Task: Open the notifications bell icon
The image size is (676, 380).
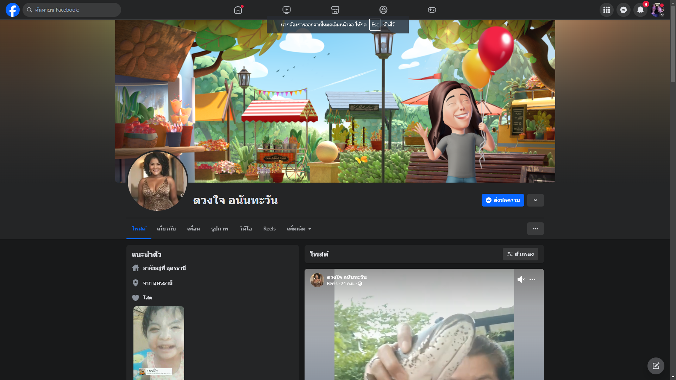Action: [640, 10]
